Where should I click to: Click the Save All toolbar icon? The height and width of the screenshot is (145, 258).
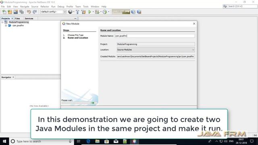point(21,12)
